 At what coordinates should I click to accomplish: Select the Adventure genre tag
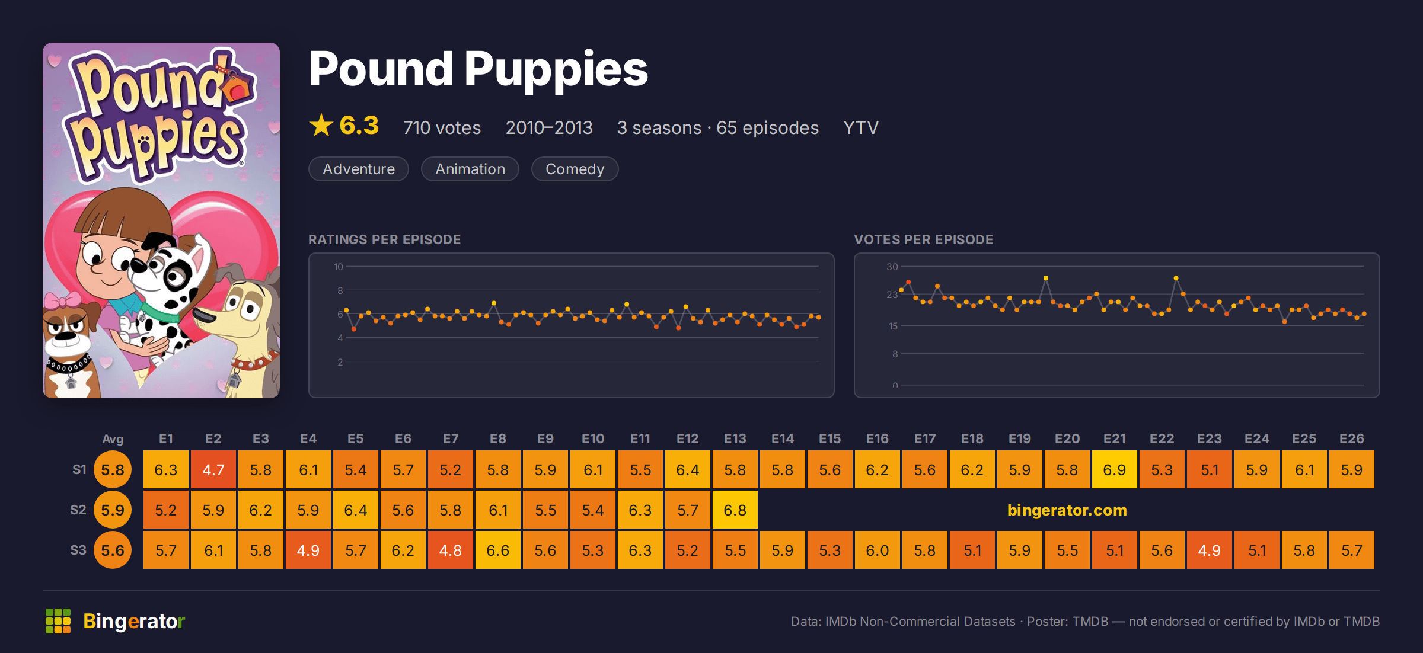pos(359,169)
